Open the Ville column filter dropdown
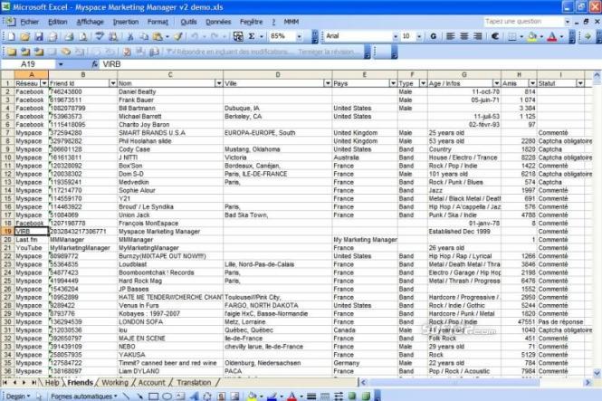Screen dimensions: 602x401 pyautogui.click(x=328, y=83)
